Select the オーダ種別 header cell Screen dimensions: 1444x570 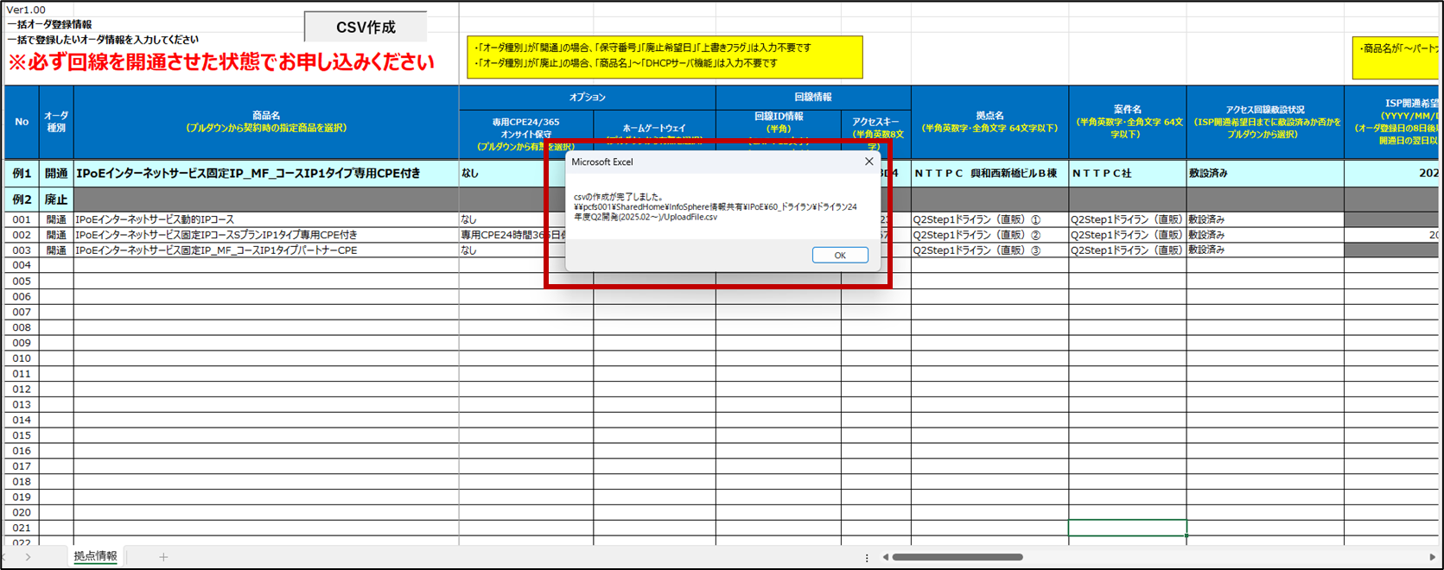56,122
